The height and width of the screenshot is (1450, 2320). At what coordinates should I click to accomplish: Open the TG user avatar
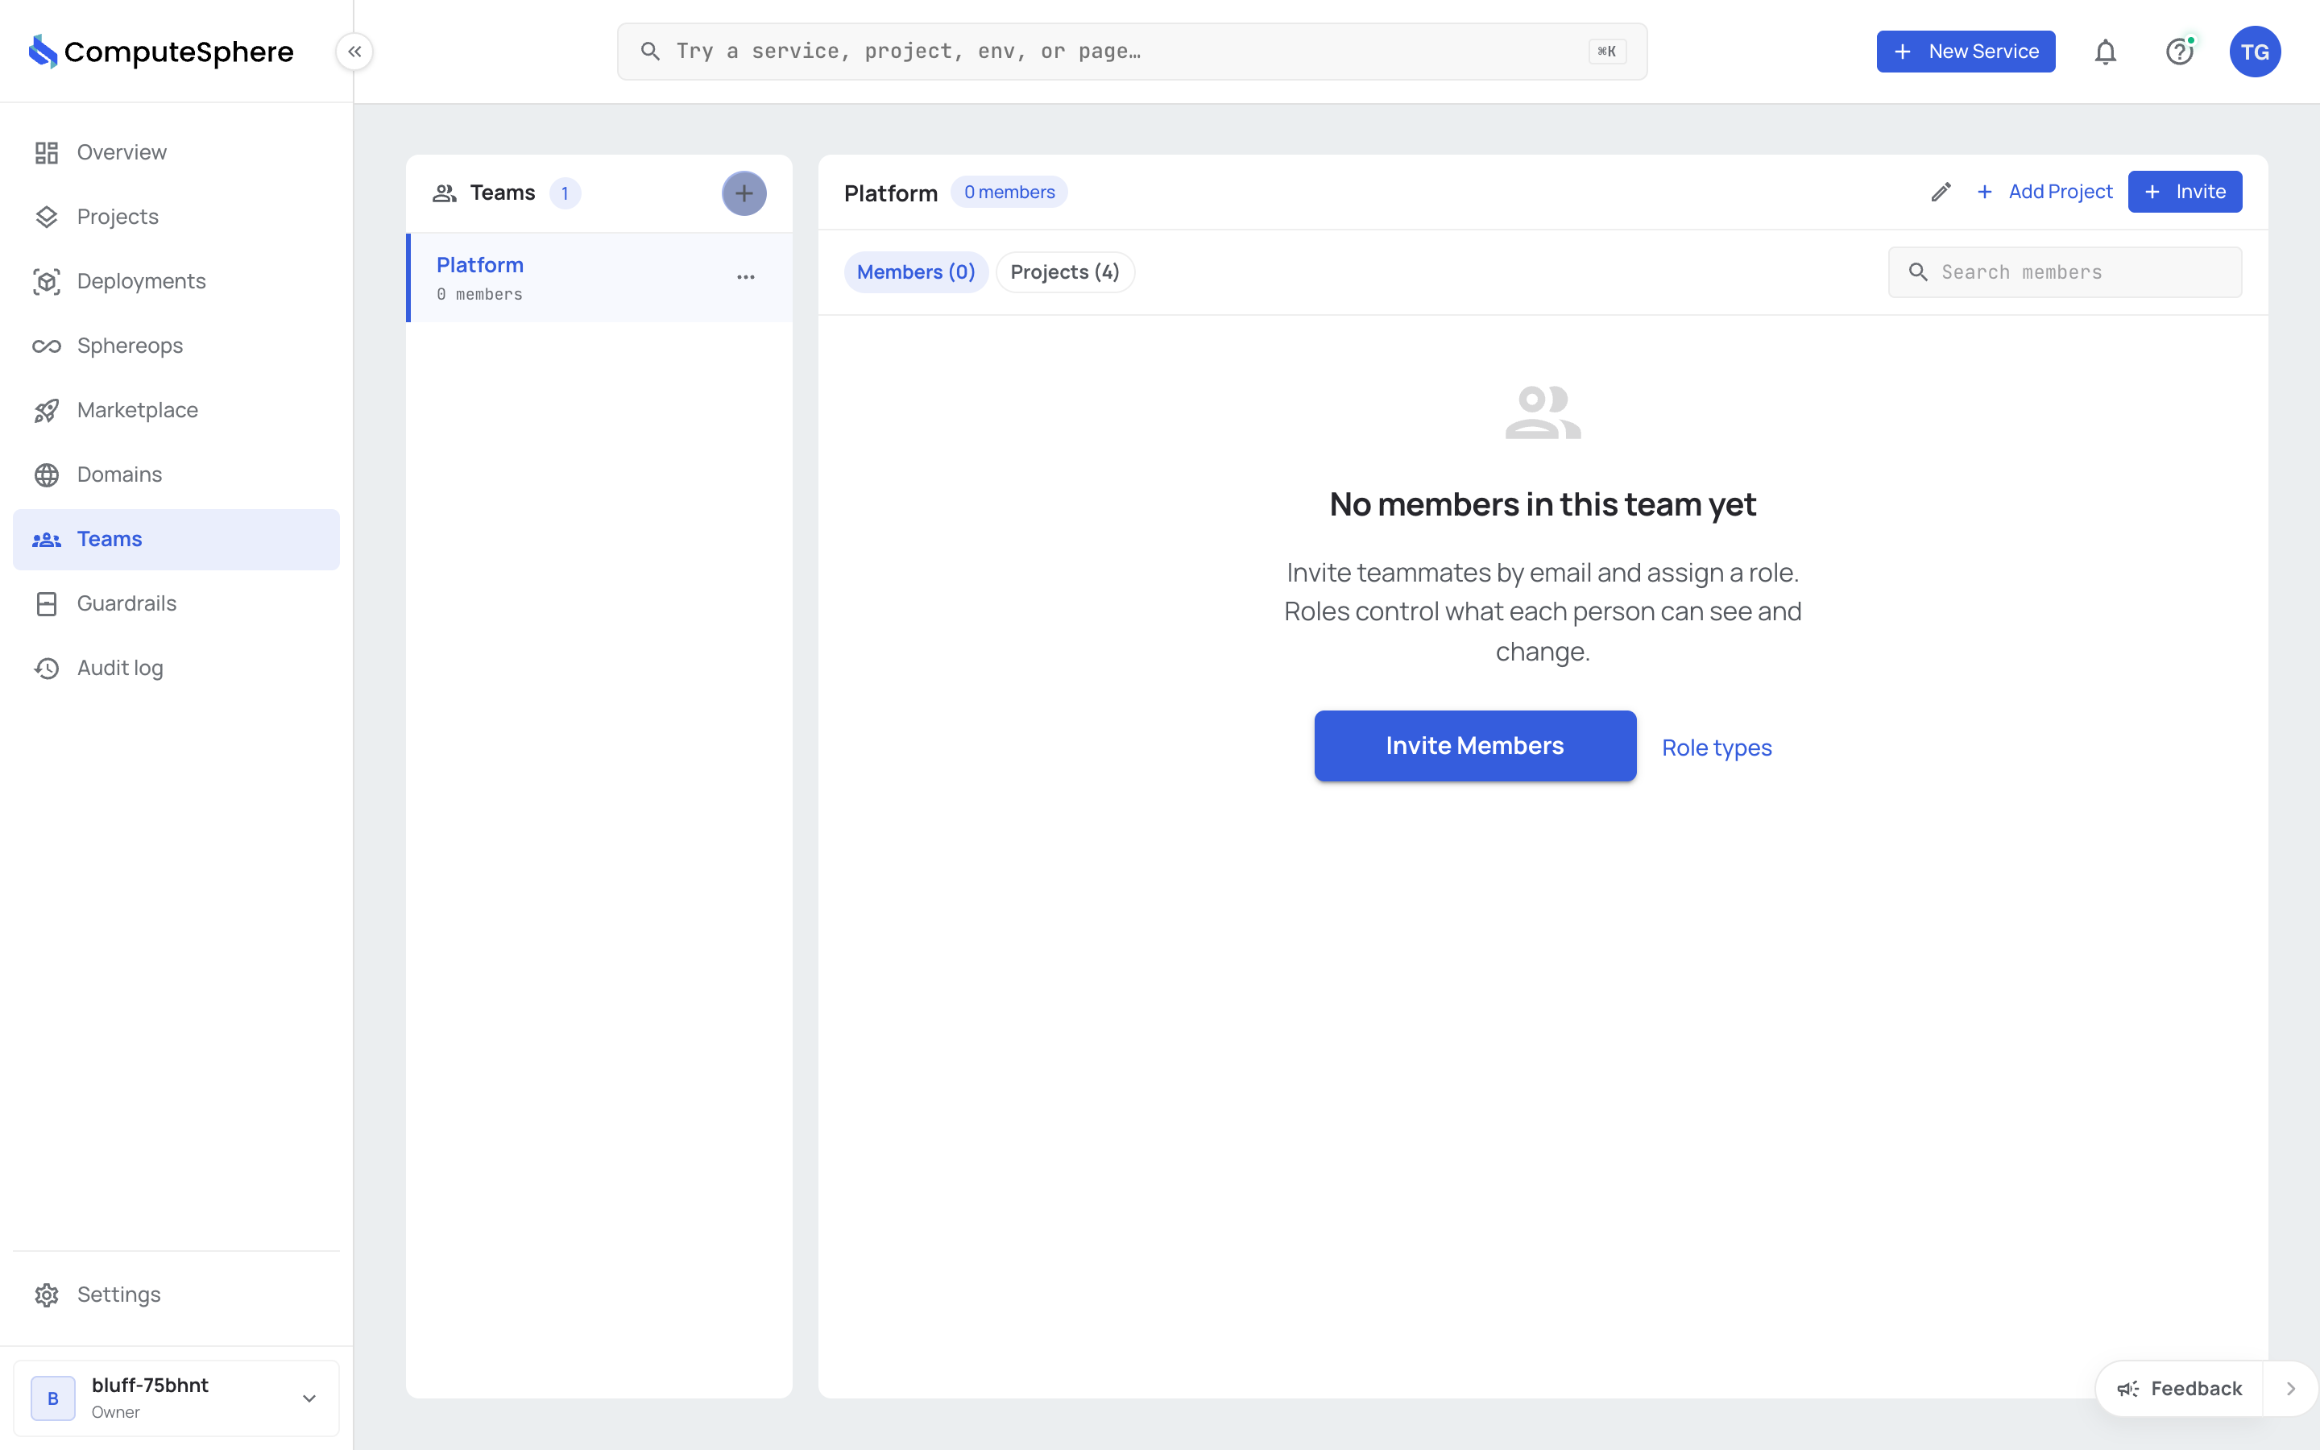point(2255,52)
